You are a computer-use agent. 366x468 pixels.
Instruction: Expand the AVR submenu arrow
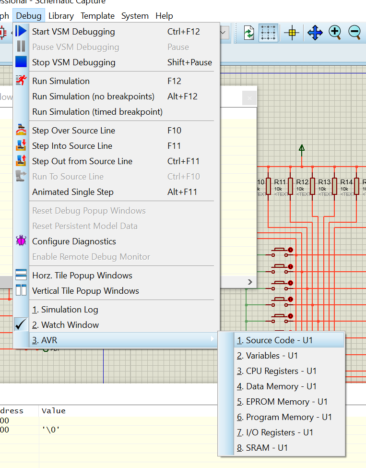click(212, 339)
